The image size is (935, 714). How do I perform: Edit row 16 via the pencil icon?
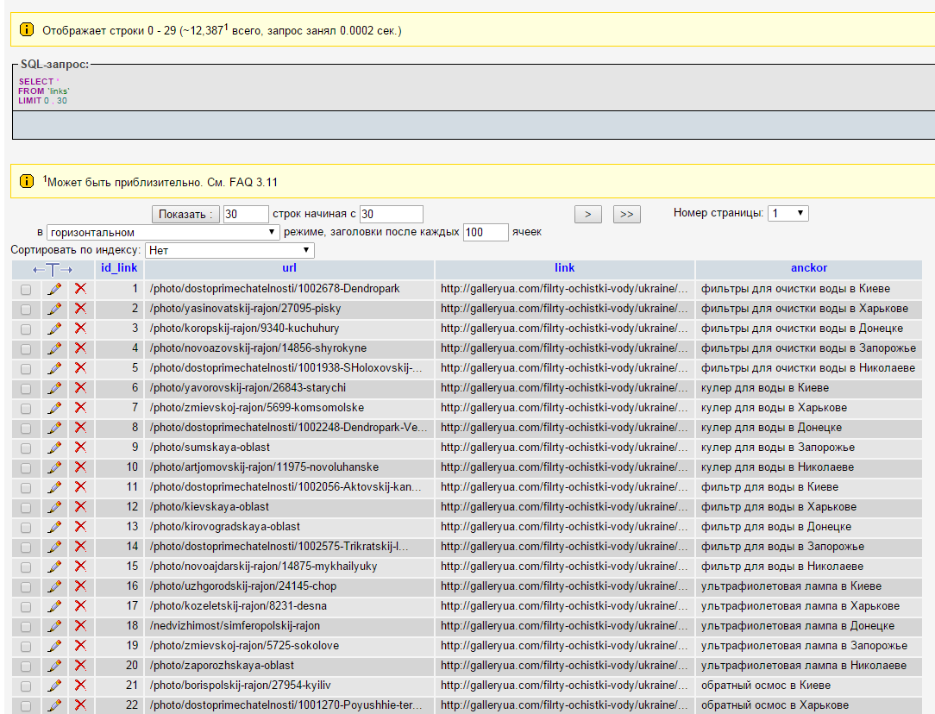55,586
